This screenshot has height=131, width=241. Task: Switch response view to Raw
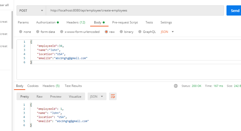(x=39, y=97)
